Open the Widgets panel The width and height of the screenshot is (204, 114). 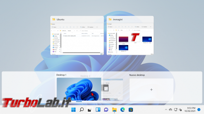tap(98, 110)
